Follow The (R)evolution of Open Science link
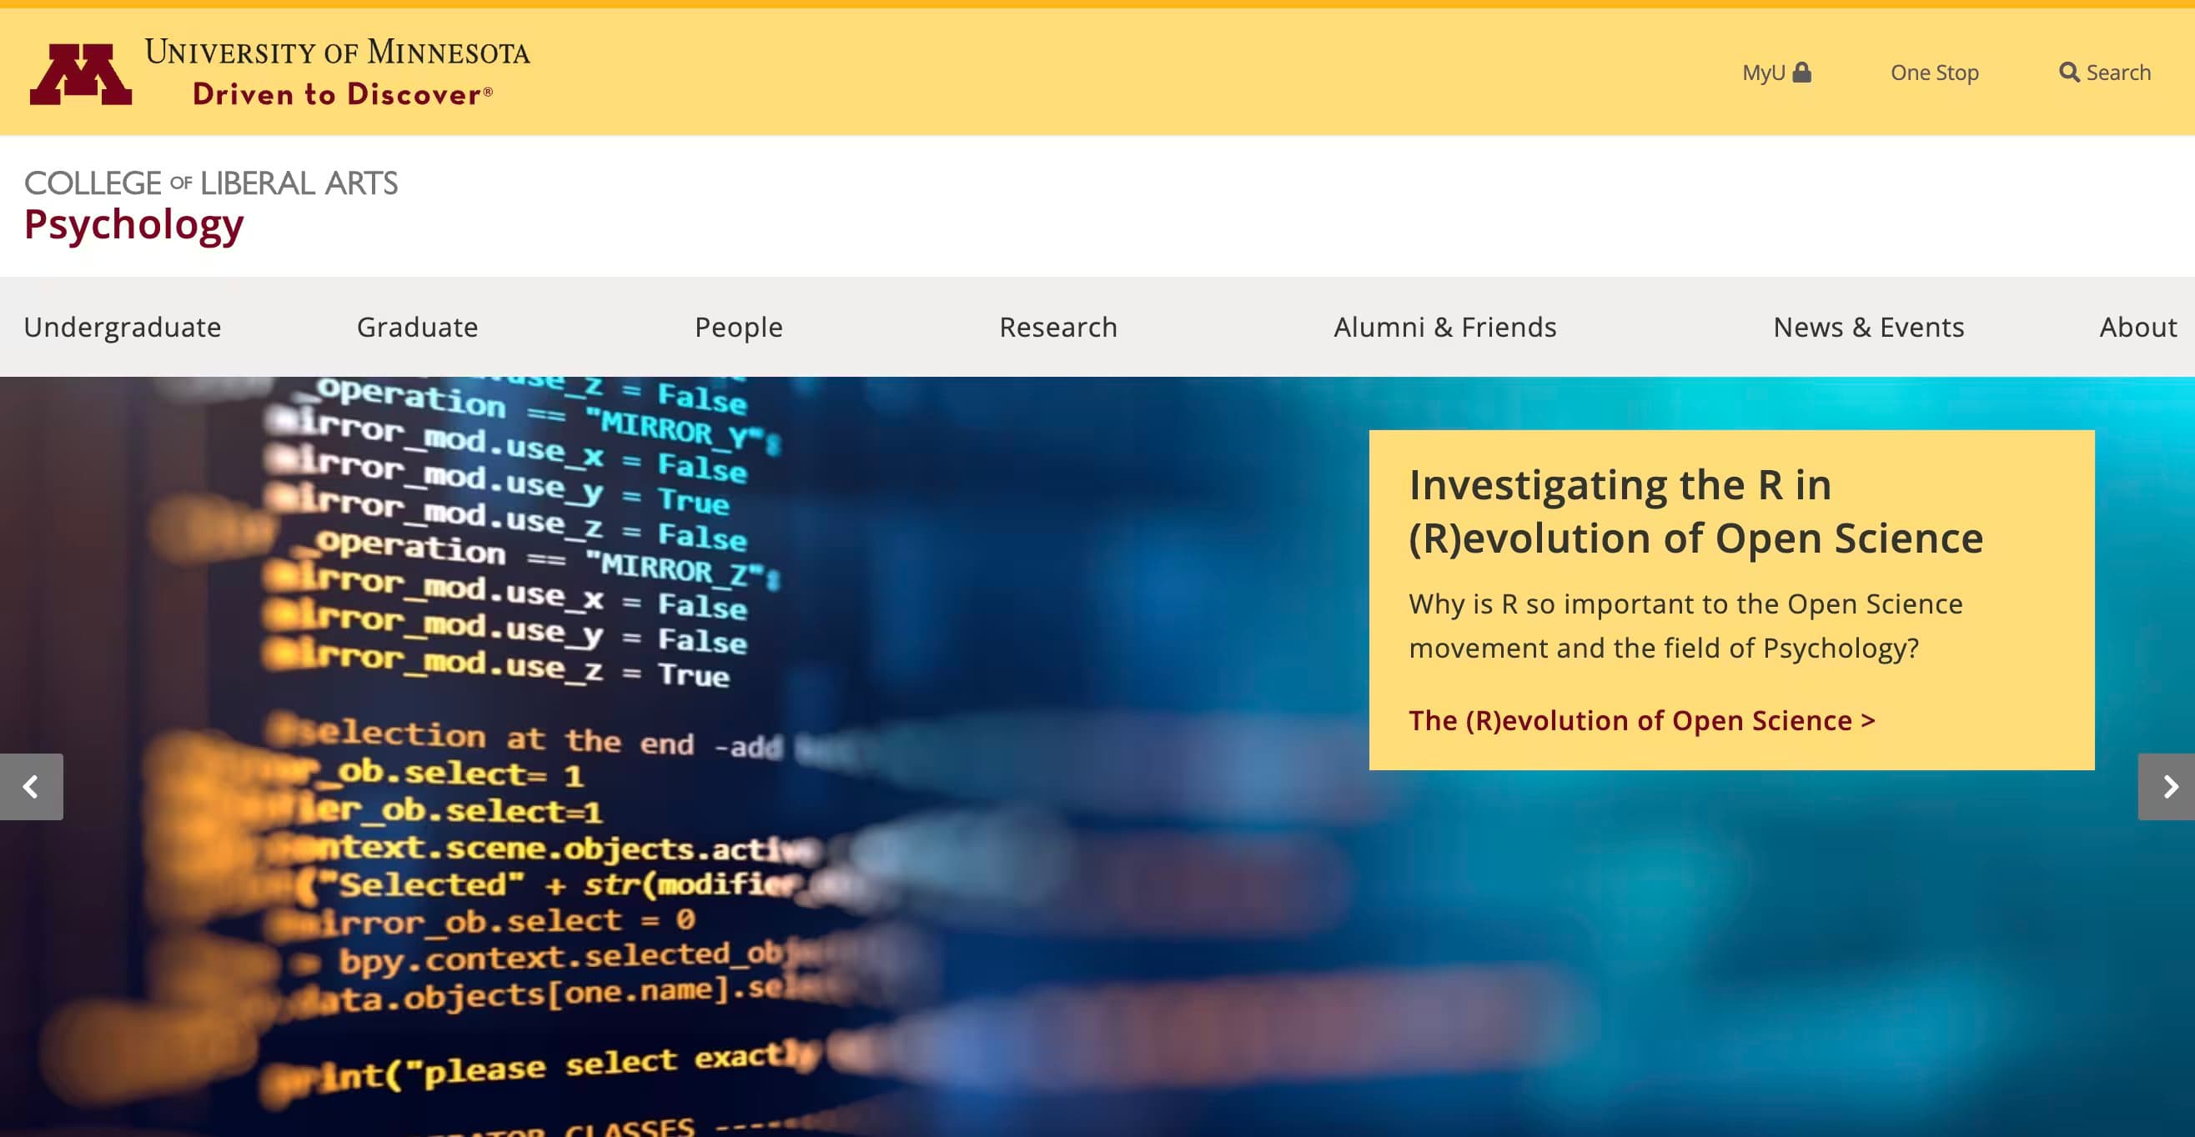 (1642, 720)
